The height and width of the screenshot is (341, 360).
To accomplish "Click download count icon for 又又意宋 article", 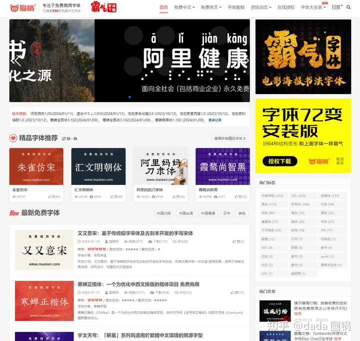I will click(150, 241).
